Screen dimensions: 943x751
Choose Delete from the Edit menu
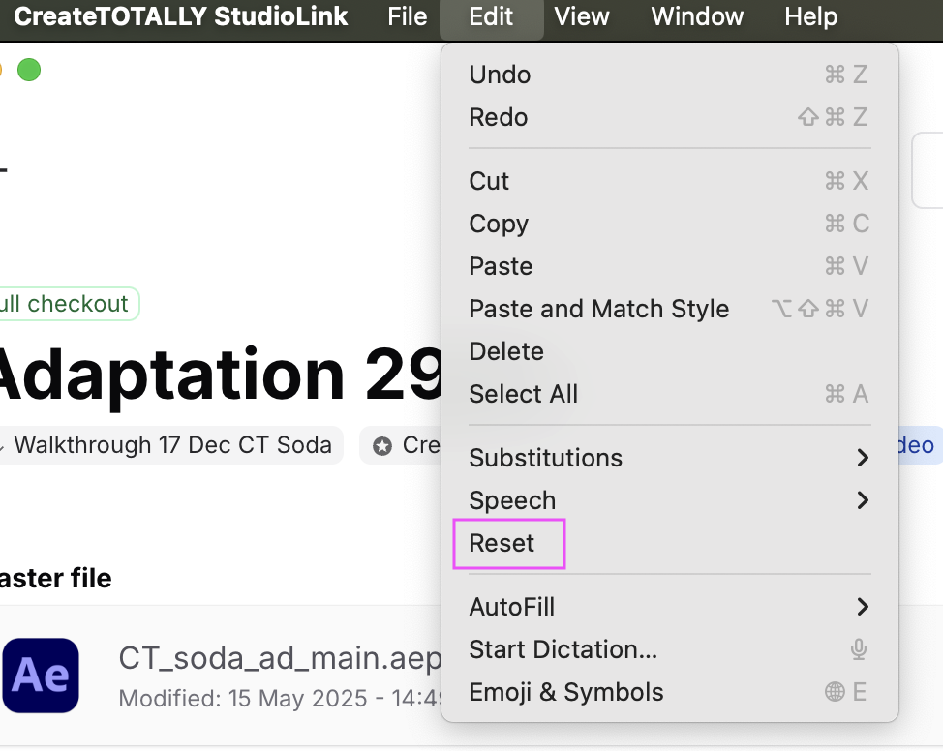(x=669, y=351)
